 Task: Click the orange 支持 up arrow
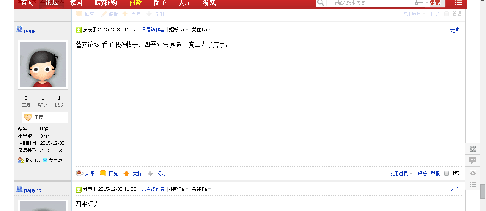tap(126, 173)
